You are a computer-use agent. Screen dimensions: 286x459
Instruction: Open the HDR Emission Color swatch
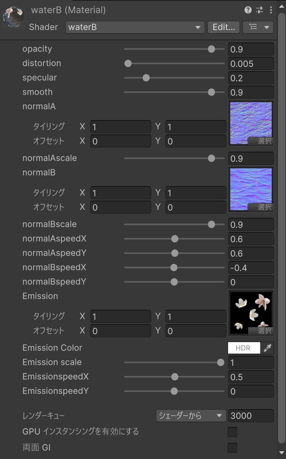(x=244, y=348)
